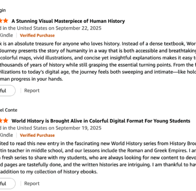Viewport: 196px width, 191px height.
Task: Click the cut-off star left of the September 19 review title
Action: pyautogui.click(x=1, y=121)
